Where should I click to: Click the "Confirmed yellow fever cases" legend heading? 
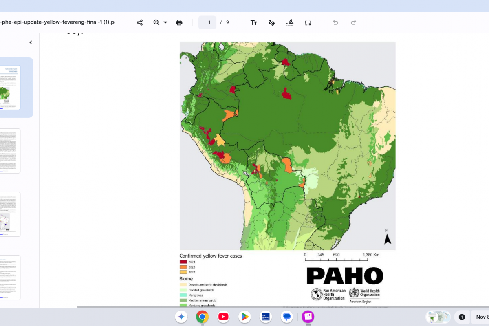point(211,256)
